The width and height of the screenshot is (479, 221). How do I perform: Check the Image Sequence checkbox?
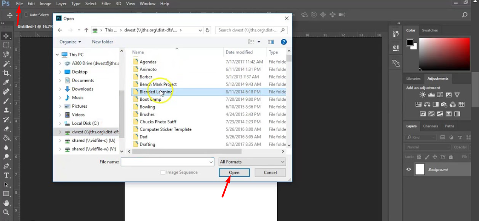[x=162, y=172]
